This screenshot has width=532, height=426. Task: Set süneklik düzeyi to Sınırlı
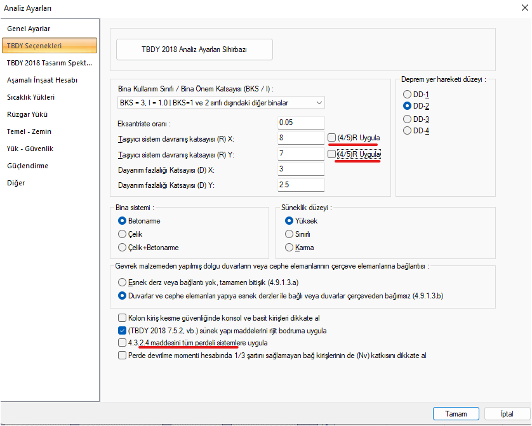(289, 234)
